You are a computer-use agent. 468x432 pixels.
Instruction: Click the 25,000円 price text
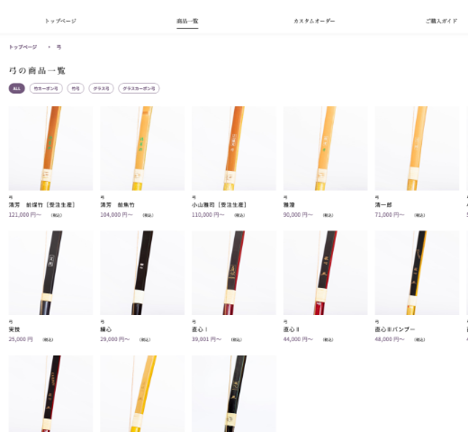point(21,339)
